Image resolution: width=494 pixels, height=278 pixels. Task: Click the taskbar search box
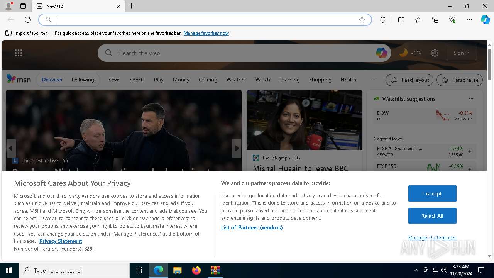pos(74,270)
